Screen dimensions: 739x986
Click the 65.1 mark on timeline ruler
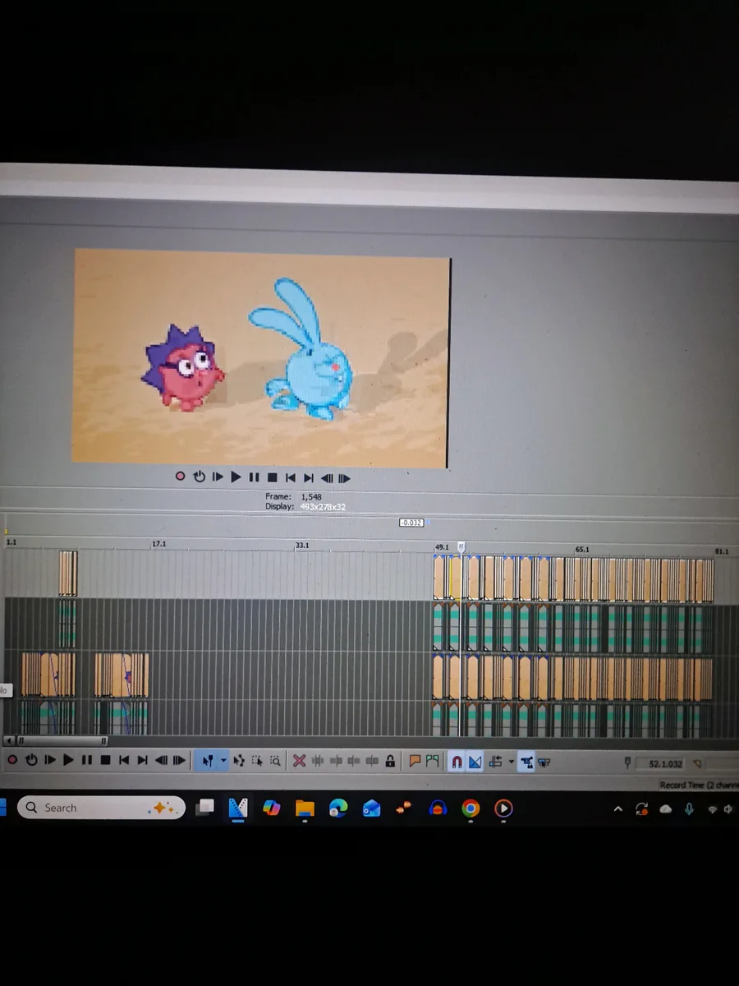pos(582,549)
